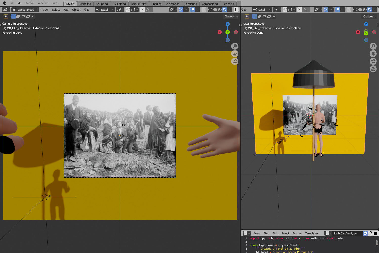The width and height of the screenshot is (379, 253).
Task: Open snap-to options dropdown in left viewport
Action: click(135, 10)
